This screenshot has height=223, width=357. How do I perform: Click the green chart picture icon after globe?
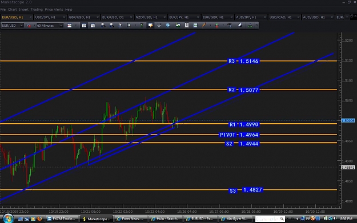(178, 25)
